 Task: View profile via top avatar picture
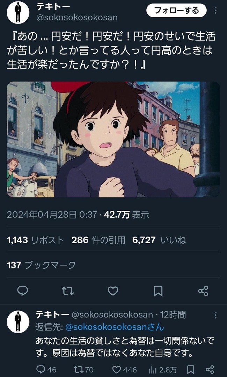[18, 13]
